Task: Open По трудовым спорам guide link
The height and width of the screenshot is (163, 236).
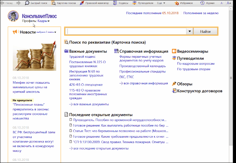Action: click(x=194, y=69)
